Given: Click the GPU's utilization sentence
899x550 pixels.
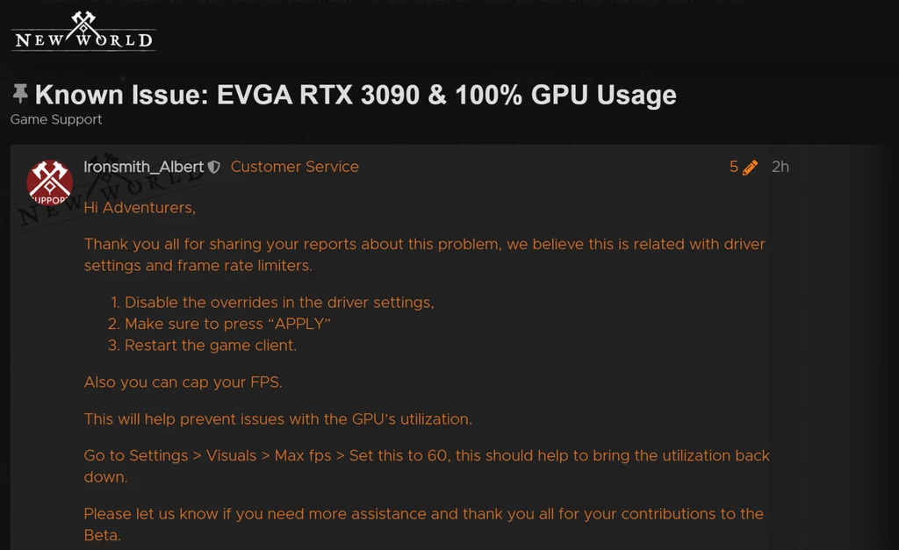Looking at the screenshot, I should (x=278, y=418).
